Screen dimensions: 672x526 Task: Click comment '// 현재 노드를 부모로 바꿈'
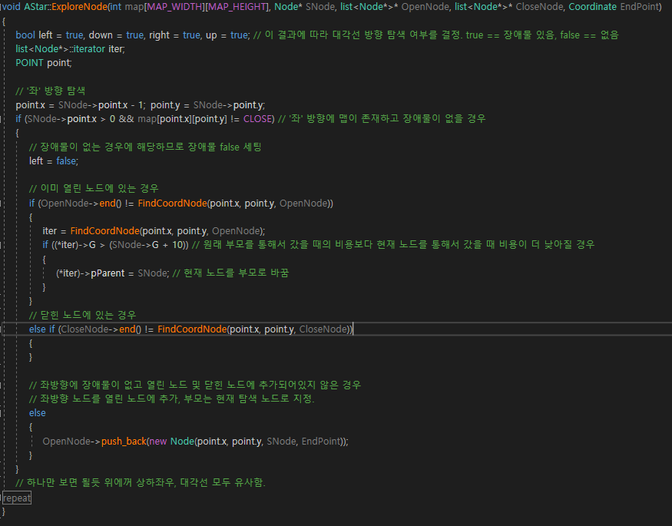click(x=230, y=273)
